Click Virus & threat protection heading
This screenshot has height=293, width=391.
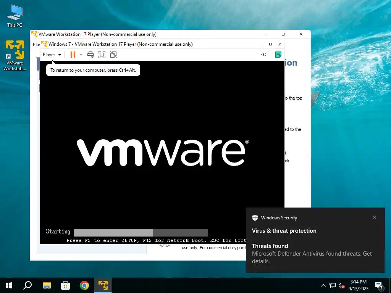284,231
